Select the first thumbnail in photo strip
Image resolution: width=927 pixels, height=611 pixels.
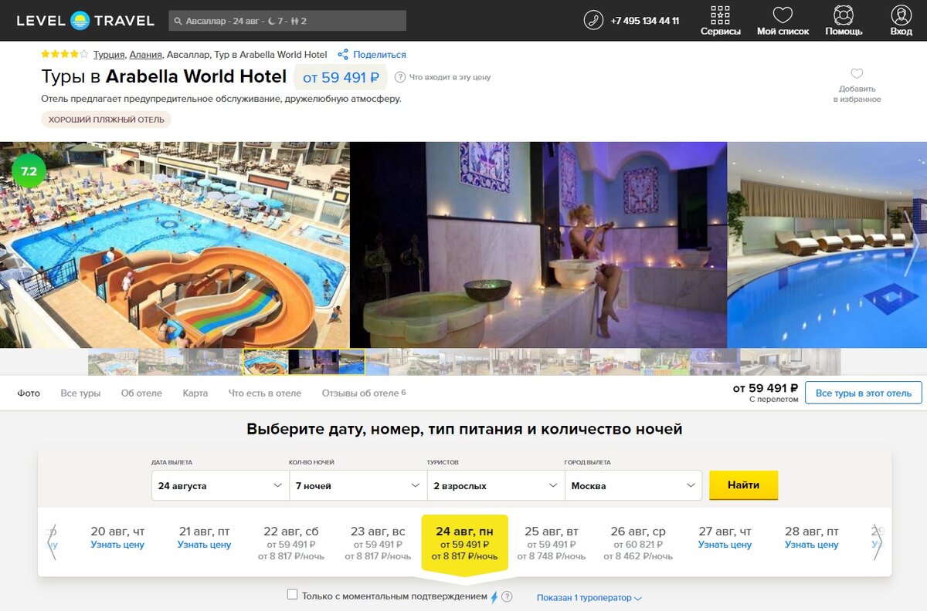point(113,362)
